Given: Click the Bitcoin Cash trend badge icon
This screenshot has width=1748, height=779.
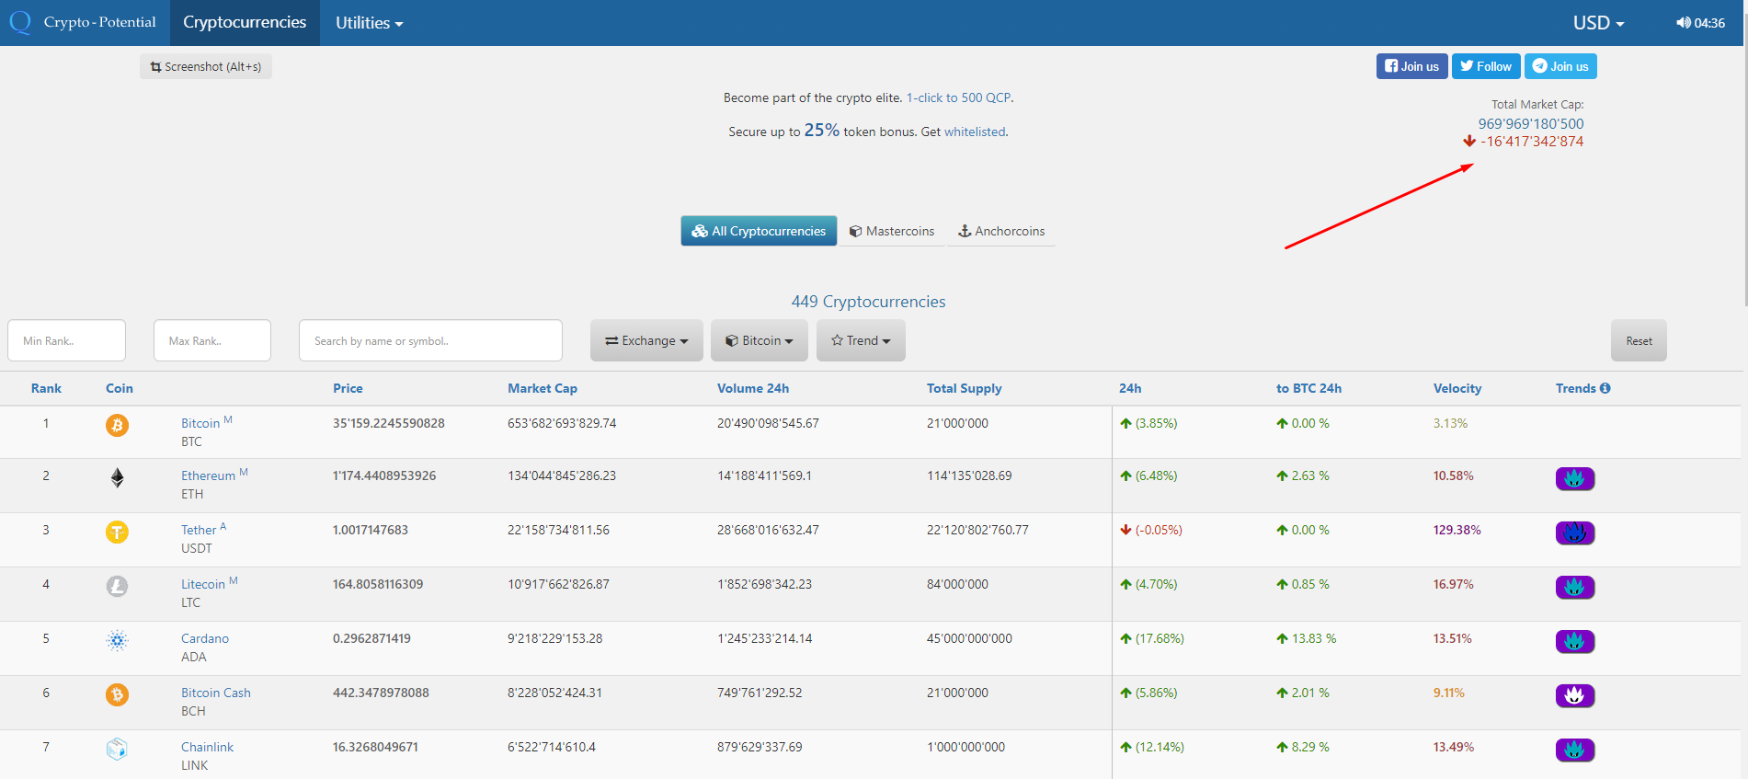Looking at the screenshot, I should pyautogui.click(x=1574, y=695).
